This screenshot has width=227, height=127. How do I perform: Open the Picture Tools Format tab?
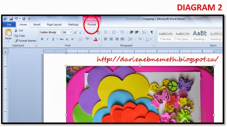click(x=92, y=25)
